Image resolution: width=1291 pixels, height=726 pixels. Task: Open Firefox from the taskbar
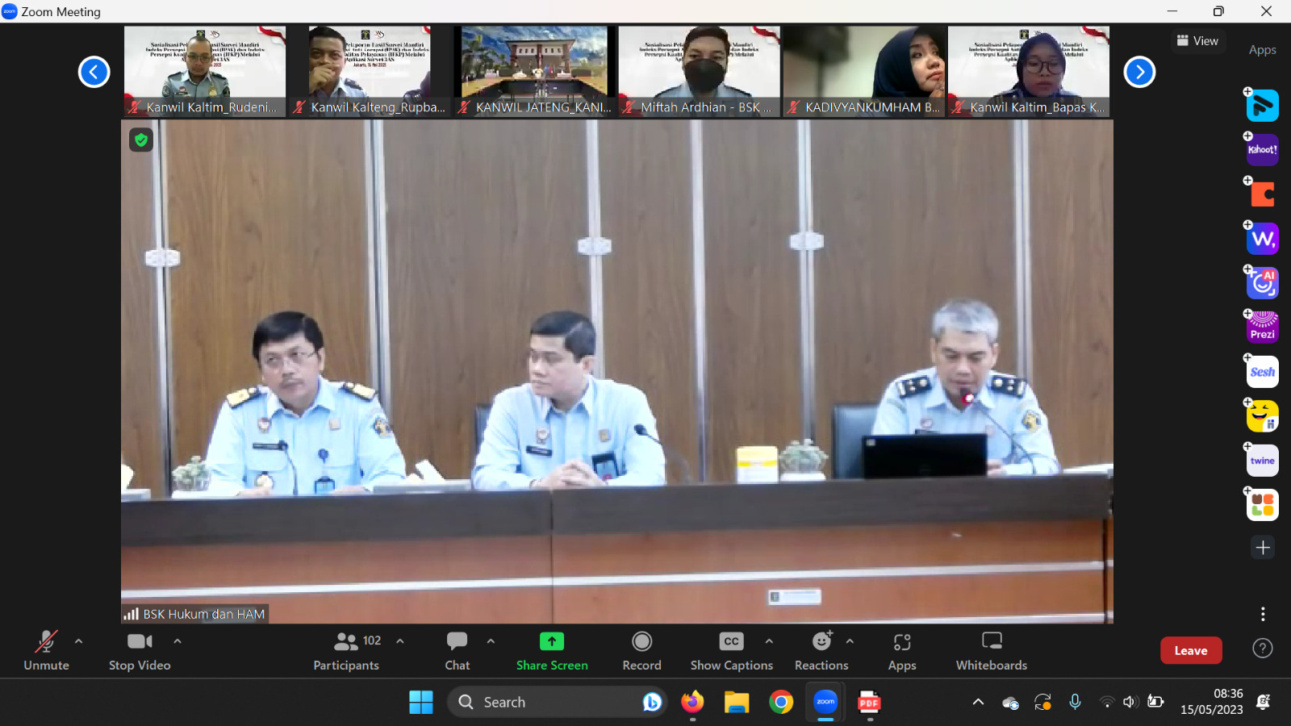692,703
